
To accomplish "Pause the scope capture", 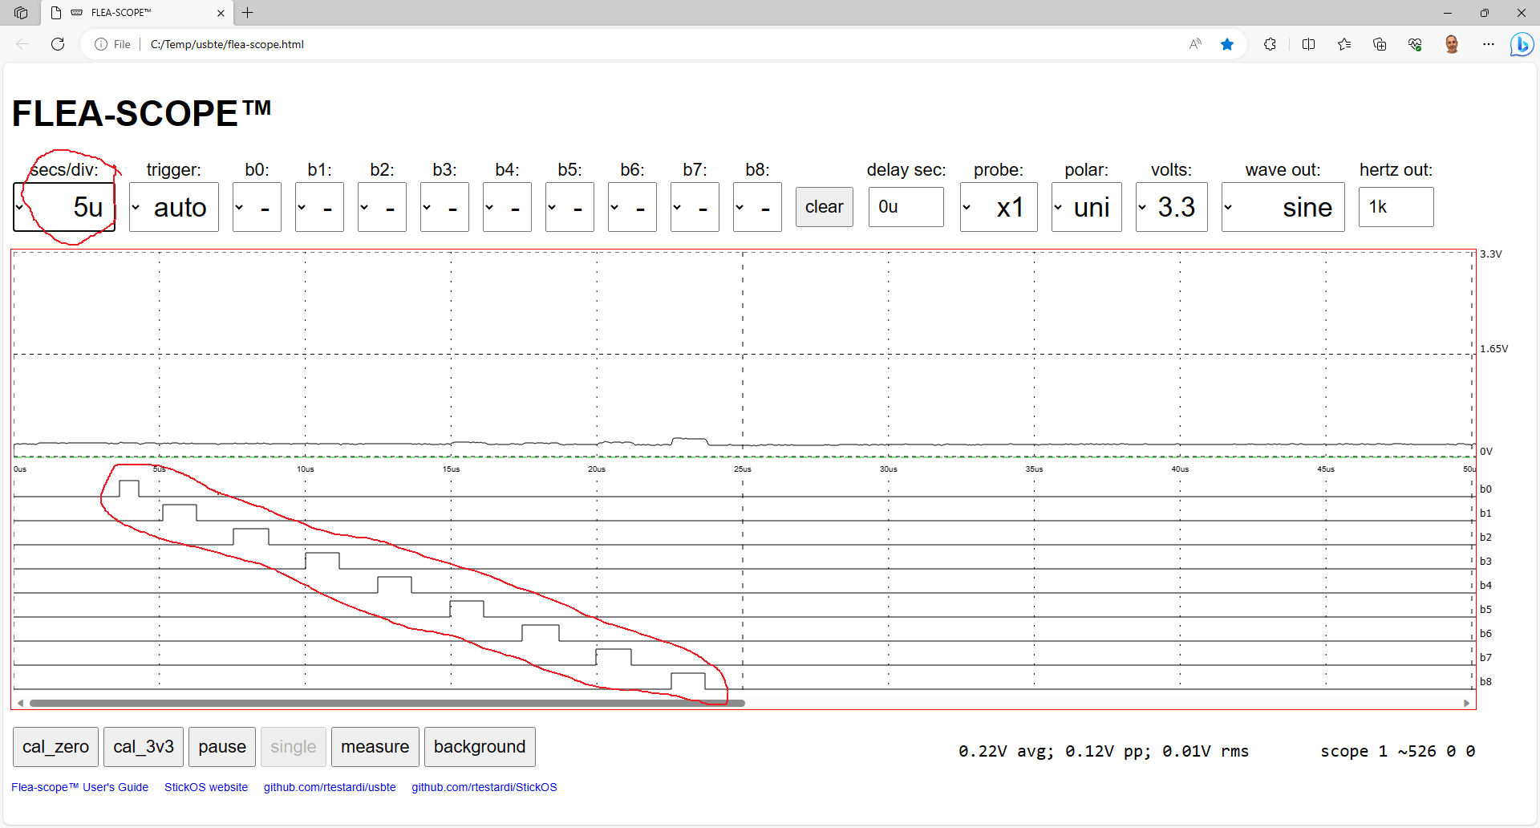I will 222,747.
